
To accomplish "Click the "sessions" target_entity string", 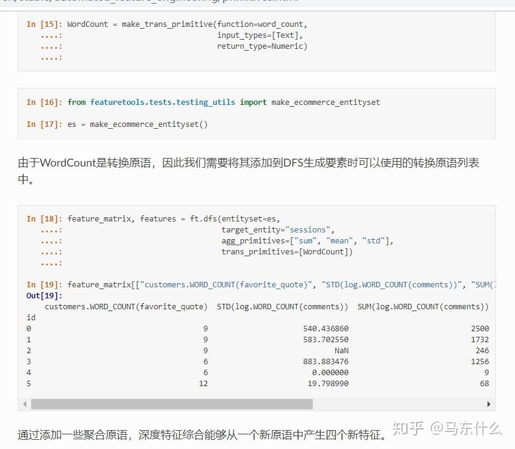I will pyautogui.click(x=309, y=229).
